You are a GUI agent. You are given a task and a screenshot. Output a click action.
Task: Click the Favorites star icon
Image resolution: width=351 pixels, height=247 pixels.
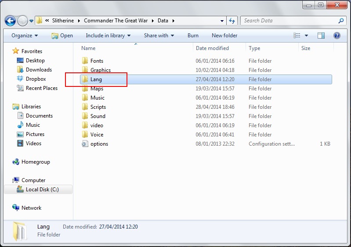tap(16, 51)
